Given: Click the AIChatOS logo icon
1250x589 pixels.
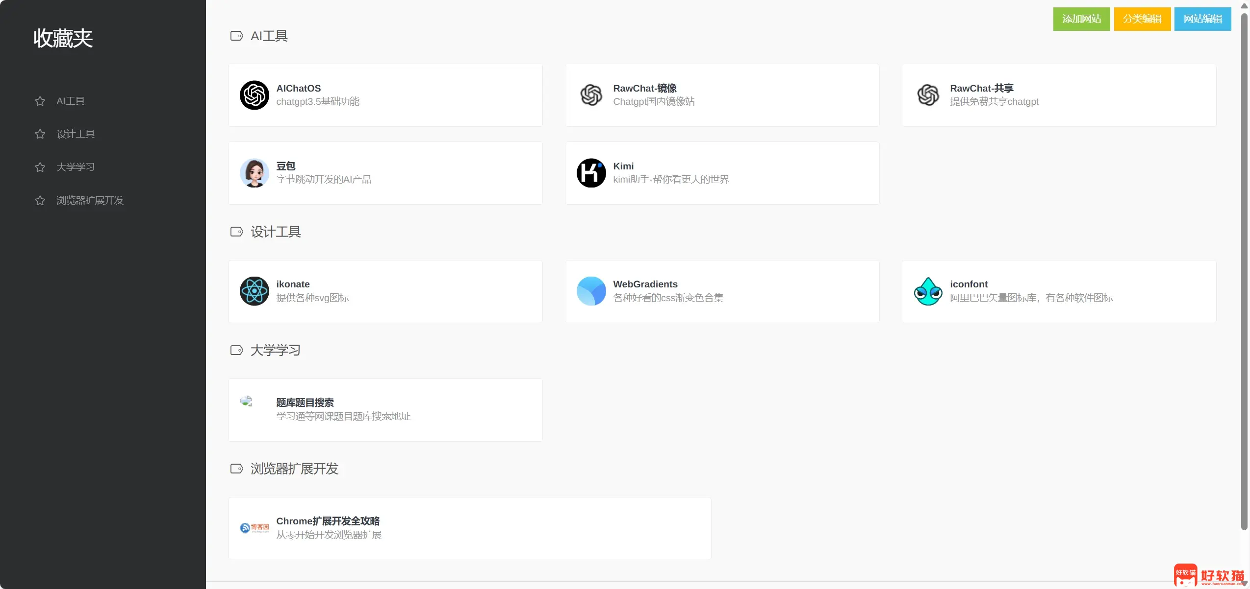Looking at the screenshot, I should [x=254, y=95].
